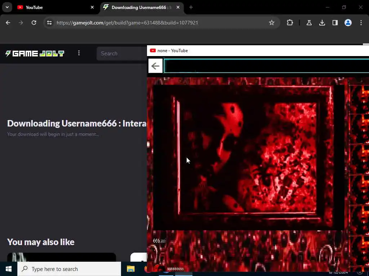369x276 pixels.
Task: Click the none - YouTube window title
Action: click(x=173, y=51)
